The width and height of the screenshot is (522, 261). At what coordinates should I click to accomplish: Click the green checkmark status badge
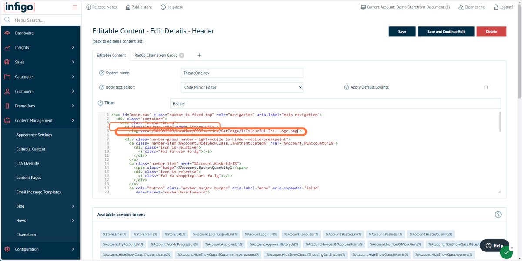(506, 252)
